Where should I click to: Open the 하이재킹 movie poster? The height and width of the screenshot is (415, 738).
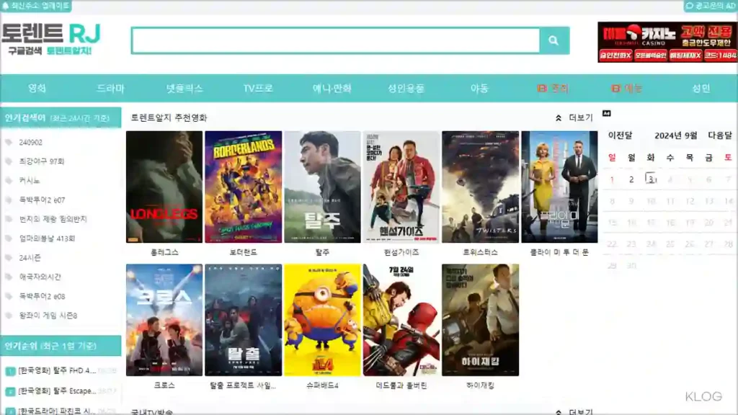481,320
